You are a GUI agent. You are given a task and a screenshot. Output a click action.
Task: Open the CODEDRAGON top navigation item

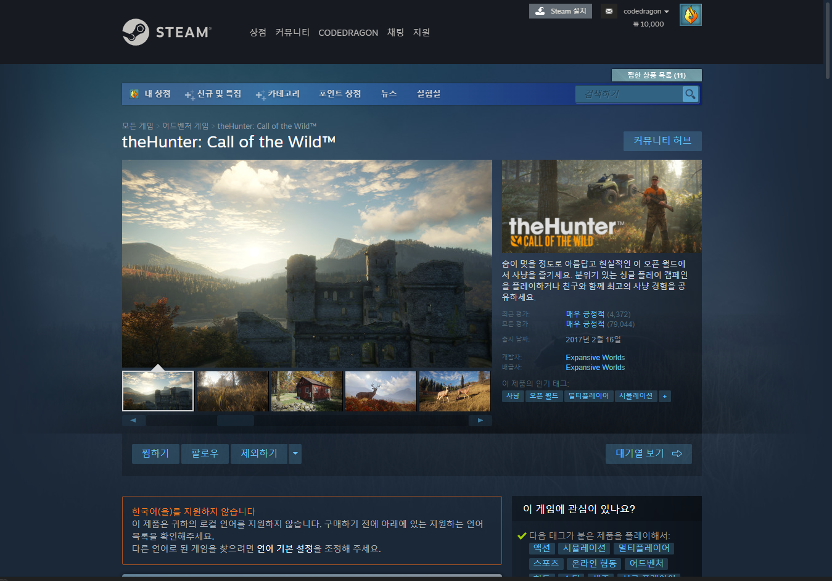(x=348, y=33)
